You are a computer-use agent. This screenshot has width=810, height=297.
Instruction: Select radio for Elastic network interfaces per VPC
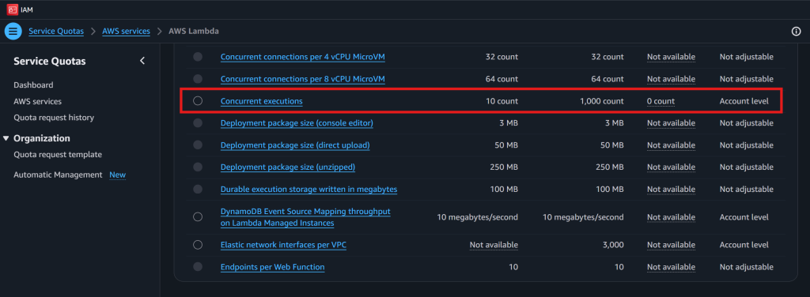pos(198,245)
